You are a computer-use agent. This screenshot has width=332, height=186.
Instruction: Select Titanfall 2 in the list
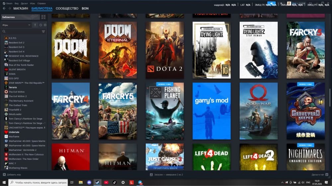pyautogui.click(x=15, y=110)
